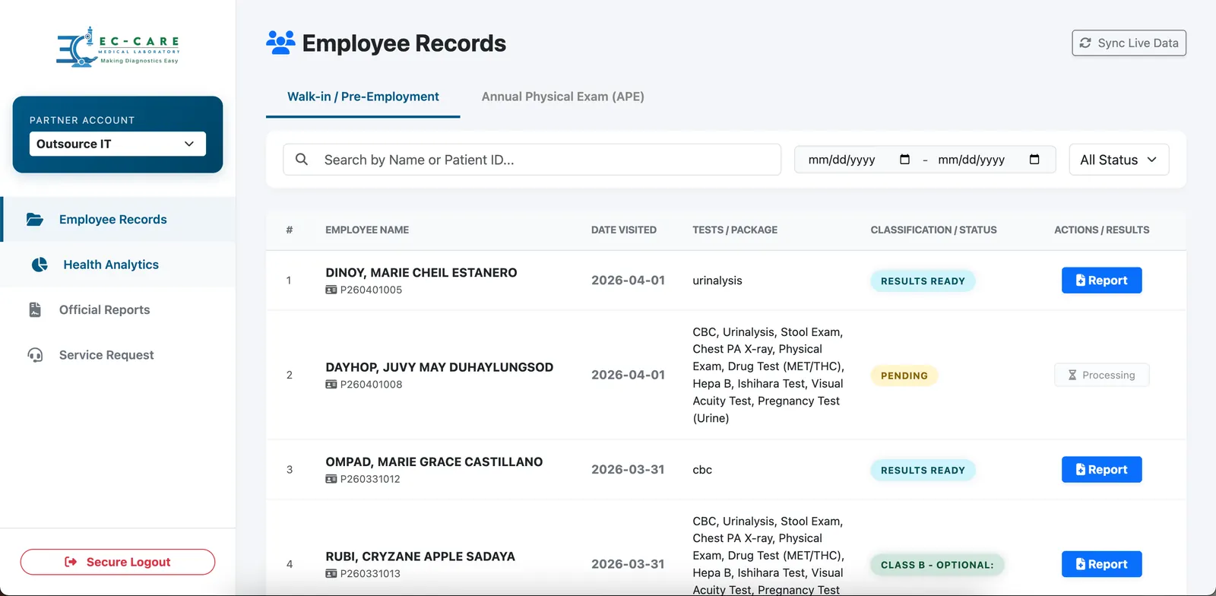
Task: Open Employee Records in the sidebar
Action: [x=118, y=220]
